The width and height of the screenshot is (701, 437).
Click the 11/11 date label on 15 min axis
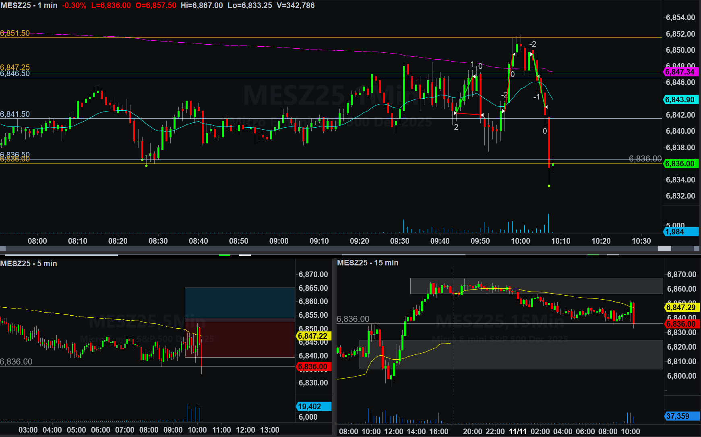pos(517,431)
